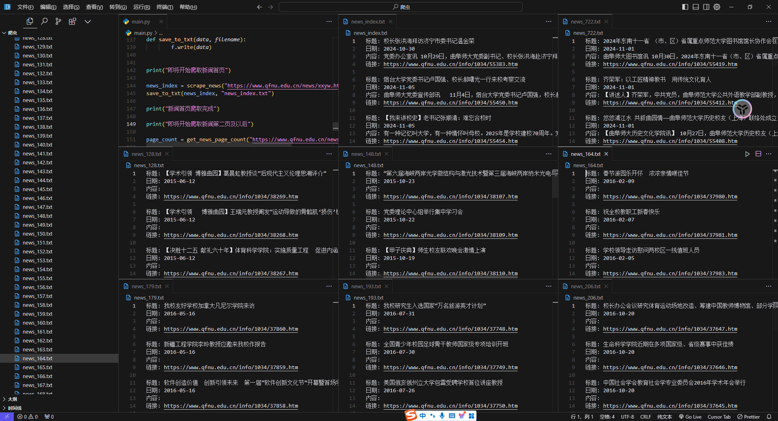This screenshot has height=421, width=778.
Task: Toggle Chinese/English mode in the input method bar
Action: (423, 416)
